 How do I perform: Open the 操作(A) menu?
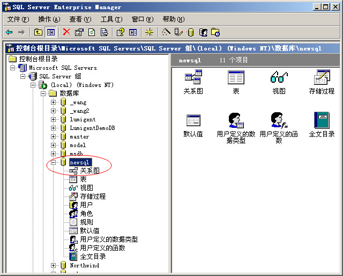point(49,19)
